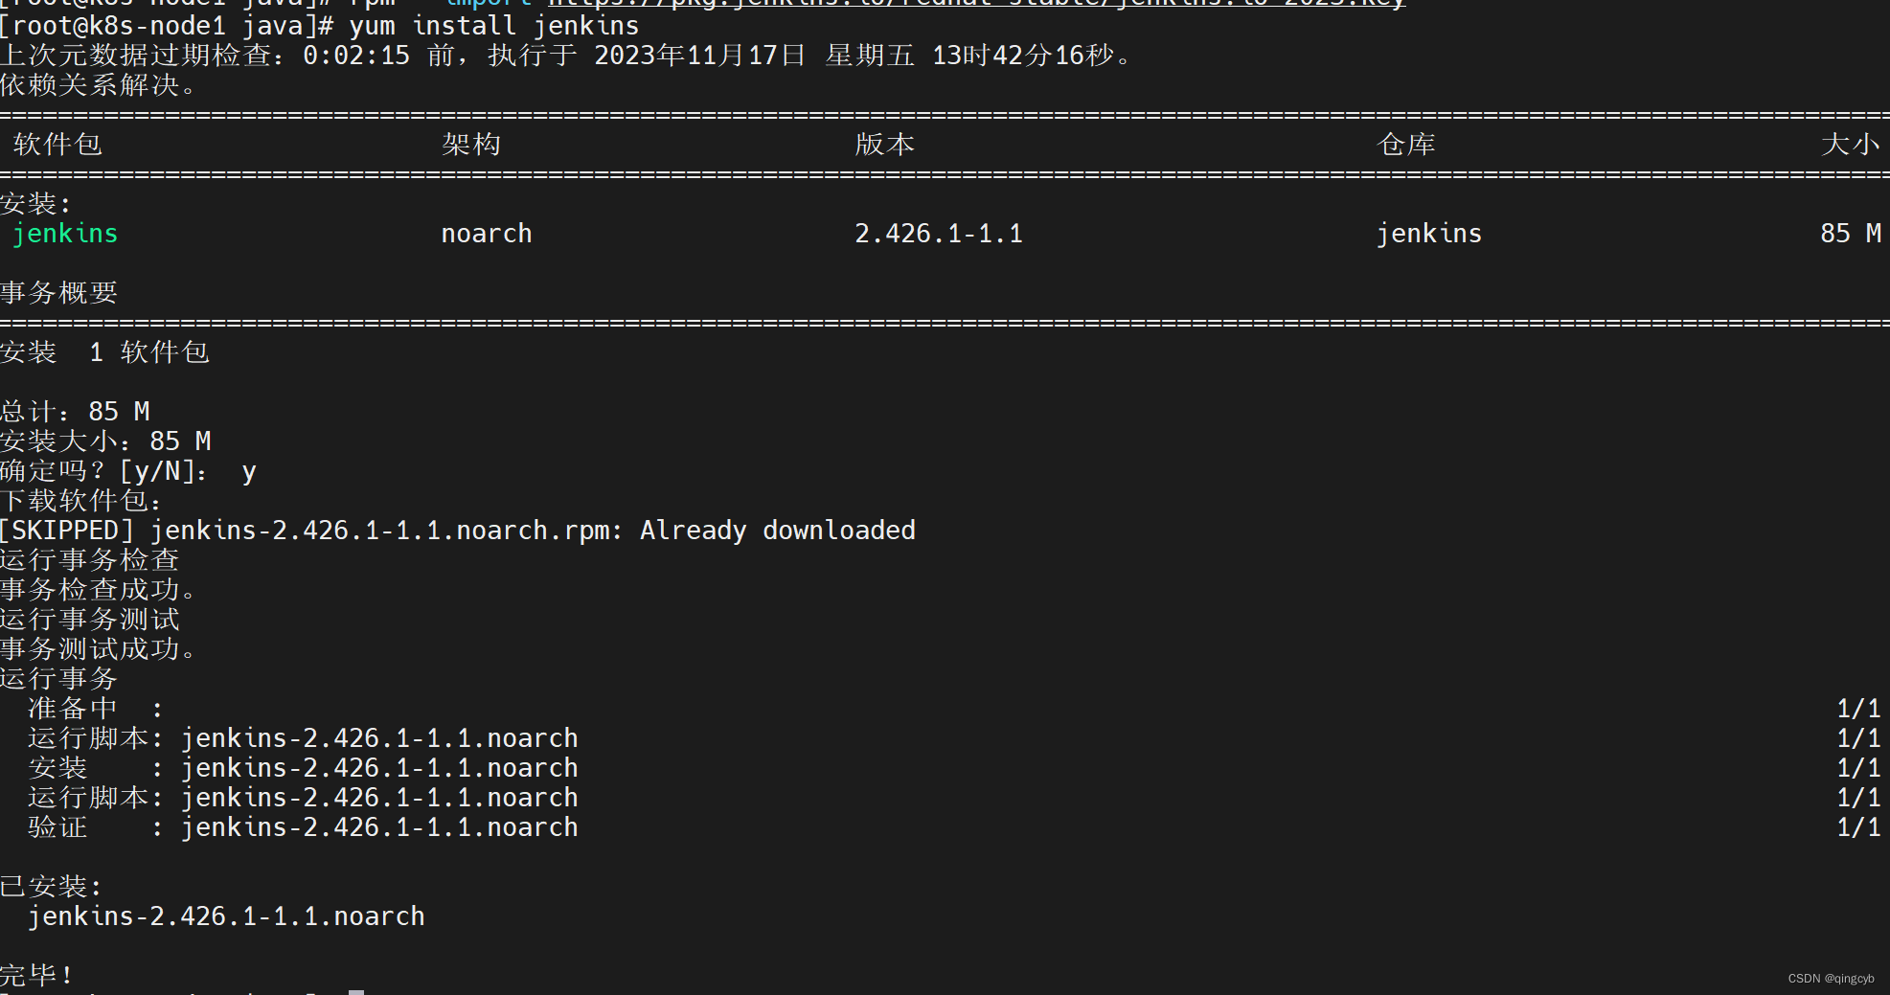Open the partially visible jenkins.io key URL
The height and width of the screenshot is (995, 1890).
[x=976, y=4]
